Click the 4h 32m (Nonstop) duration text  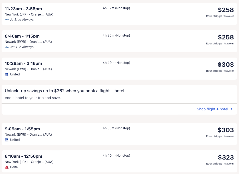tap(116, 8)
